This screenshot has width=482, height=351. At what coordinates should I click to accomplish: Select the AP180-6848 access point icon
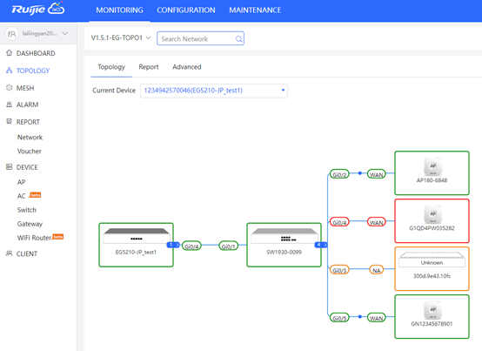pos(432,166)
